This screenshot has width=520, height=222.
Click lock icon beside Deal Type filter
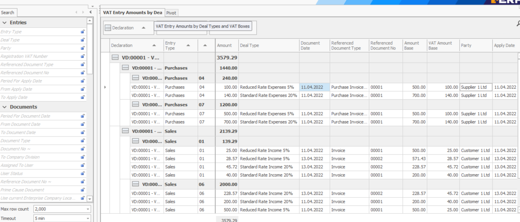[83, 40]
